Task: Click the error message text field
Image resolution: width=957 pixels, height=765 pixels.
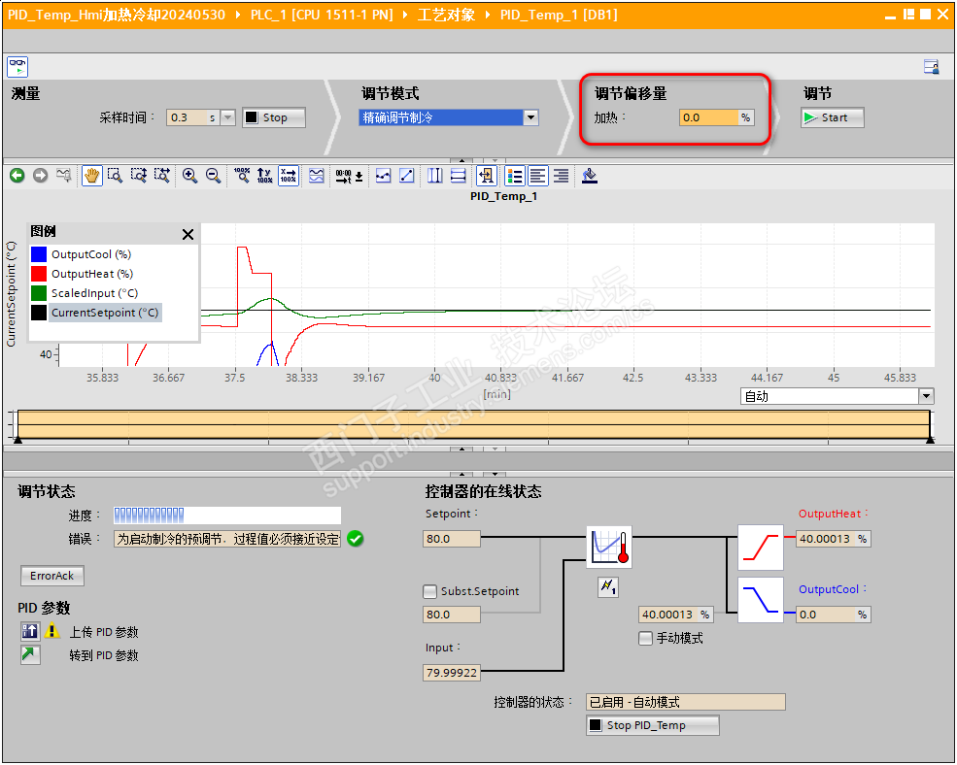Action: click(227, 539)
